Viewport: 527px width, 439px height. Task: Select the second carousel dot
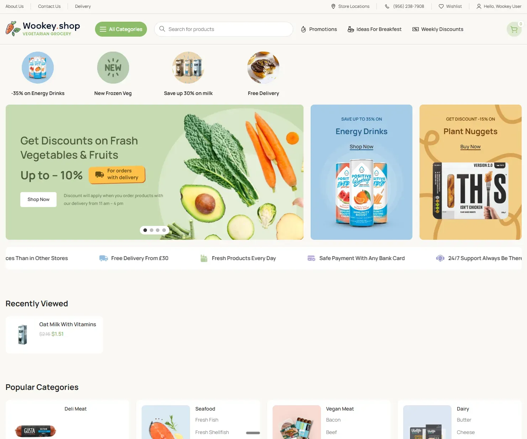[x=151, y=230]
